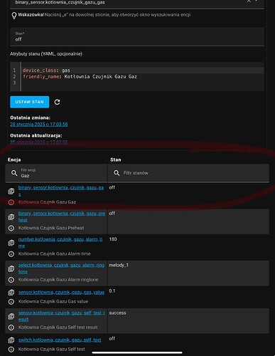Click the Filtr encji field containing Gaz
Image resolution: width=275 pixels, height=356 pixels.
(56, 173)
